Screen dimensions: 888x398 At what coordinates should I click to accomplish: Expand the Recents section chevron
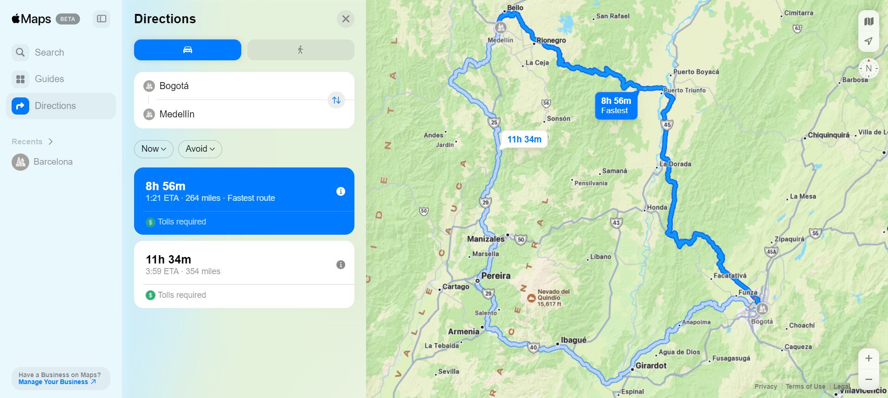point(51,141)
